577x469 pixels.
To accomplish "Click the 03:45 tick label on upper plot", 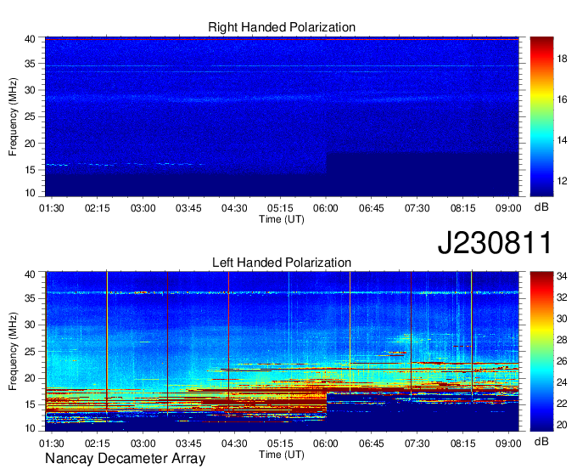I will click(x=188, y=208).
